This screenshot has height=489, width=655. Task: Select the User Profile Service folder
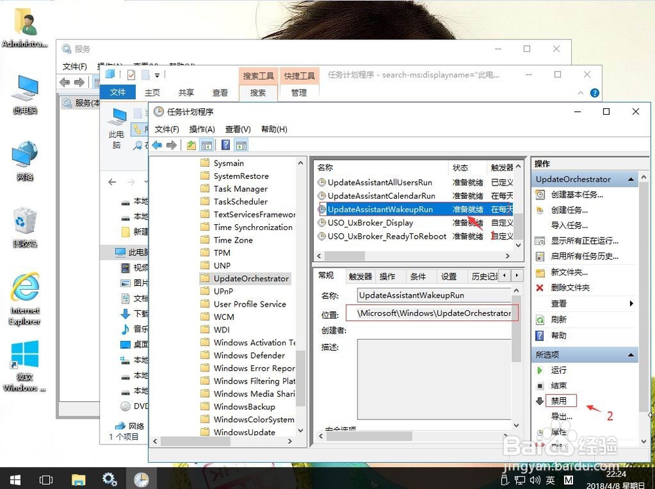250,304
